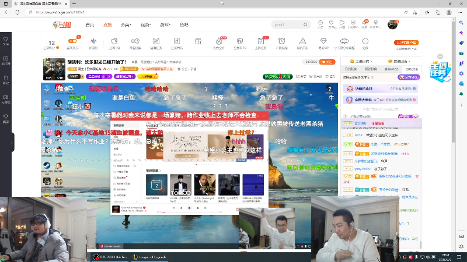Click the game controller icon in toolbar
The image size is (467, 262).
point(135,41)
